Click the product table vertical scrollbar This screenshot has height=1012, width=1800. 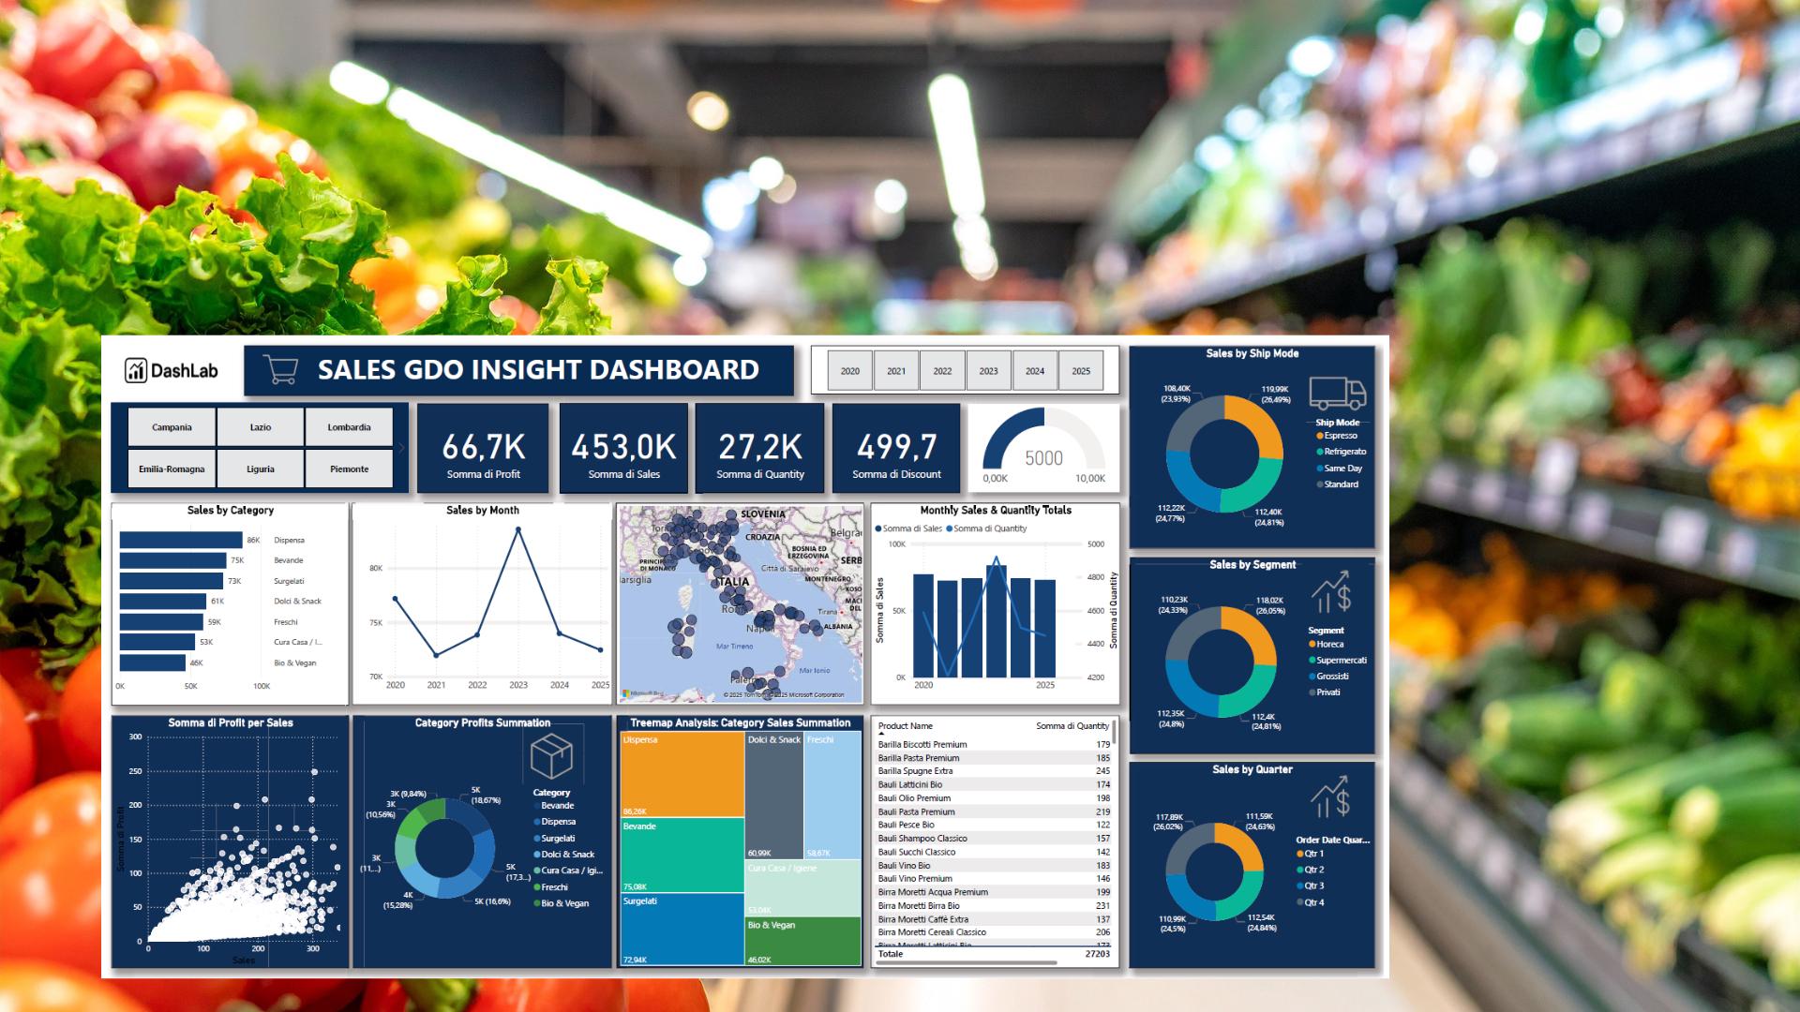[x=1115, y=733]
